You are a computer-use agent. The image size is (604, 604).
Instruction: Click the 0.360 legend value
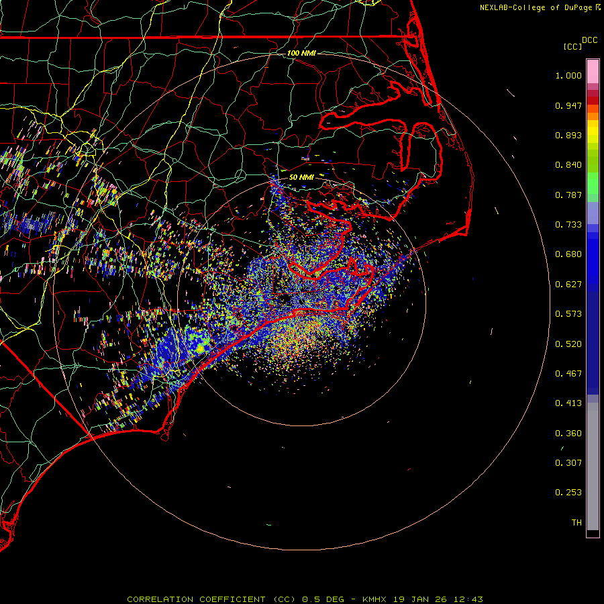(568, 434)
